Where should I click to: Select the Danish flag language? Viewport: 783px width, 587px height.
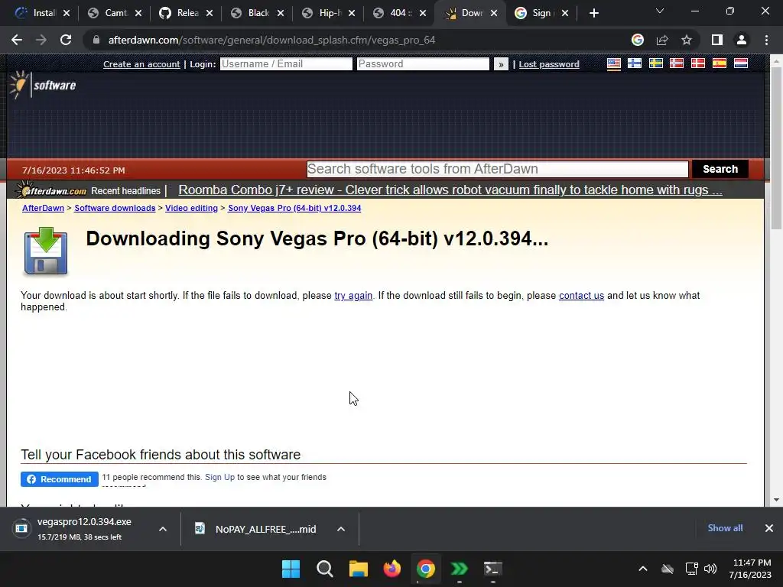coord(697,63)
